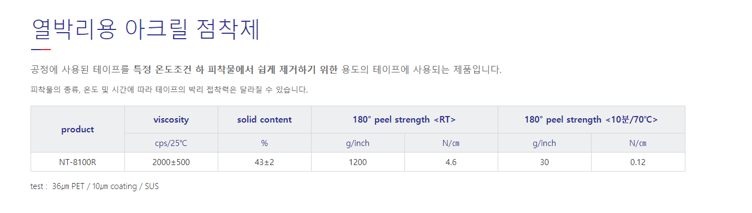Select the 30 g/inch value cell
The width and height of the screenshot is (752, 213).
545,162
